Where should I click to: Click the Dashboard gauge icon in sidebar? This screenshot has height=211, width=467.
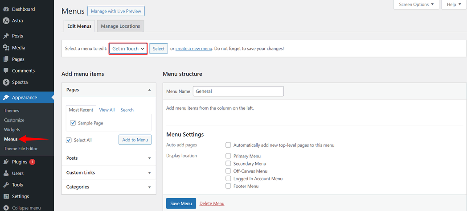tap(6, 9)
